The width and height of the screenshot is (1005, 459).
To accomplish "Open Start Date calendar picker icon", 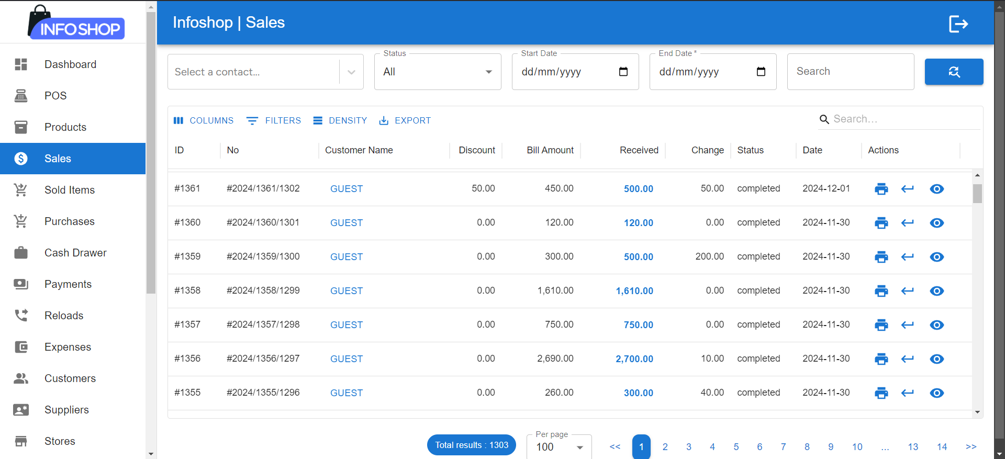I will 623,72.
